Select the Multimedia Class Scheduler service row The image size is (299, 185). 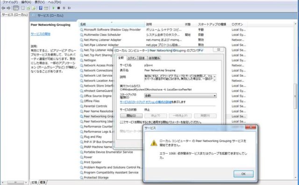(163, 35)
